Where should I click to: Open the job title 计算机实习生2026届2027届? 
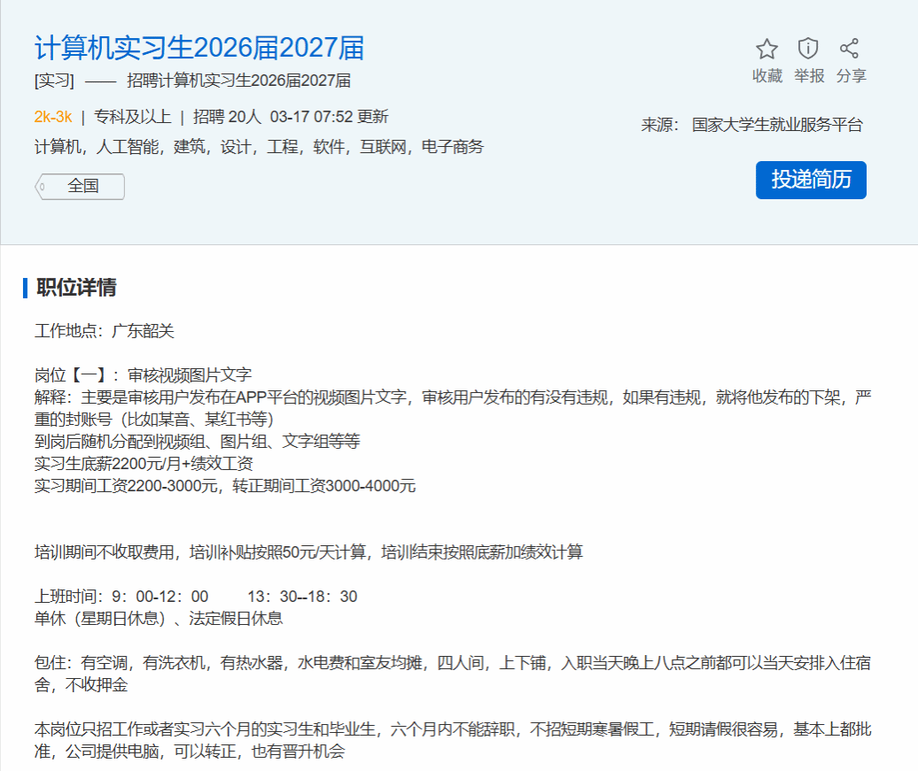pyautogui.click(x=199, y=48)
